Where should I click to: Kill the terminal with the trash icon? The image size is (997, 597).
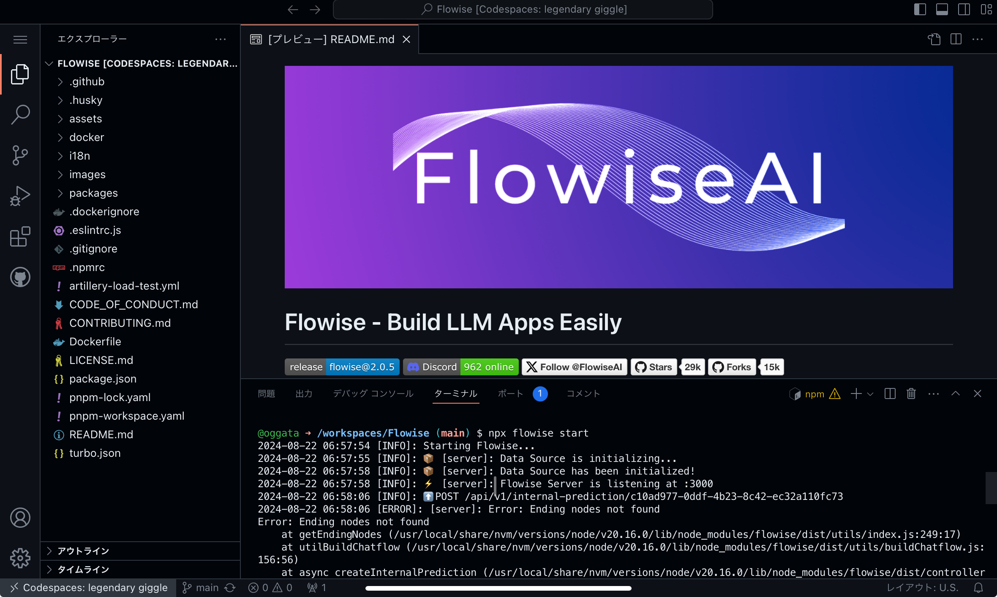click(911, 393)
